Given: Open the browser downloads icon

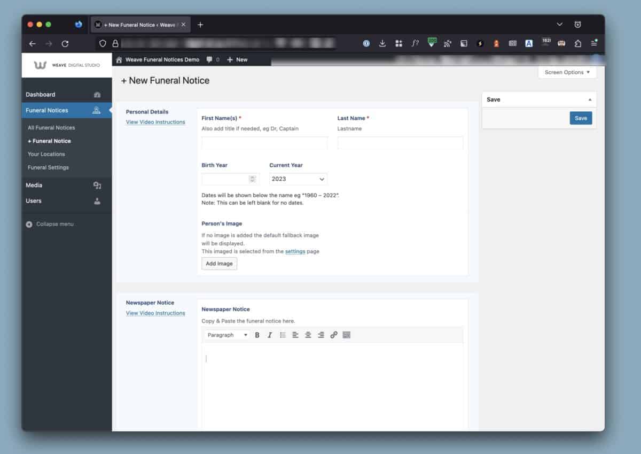Looking at the screenshot, I should [x=382, y=44].
